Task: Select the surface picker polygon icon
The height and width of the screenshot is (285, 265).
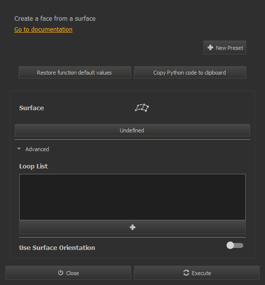Action: click(x=142, y=108)
